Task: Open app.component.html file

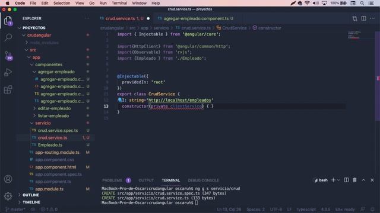Action: tap(55, 167)
